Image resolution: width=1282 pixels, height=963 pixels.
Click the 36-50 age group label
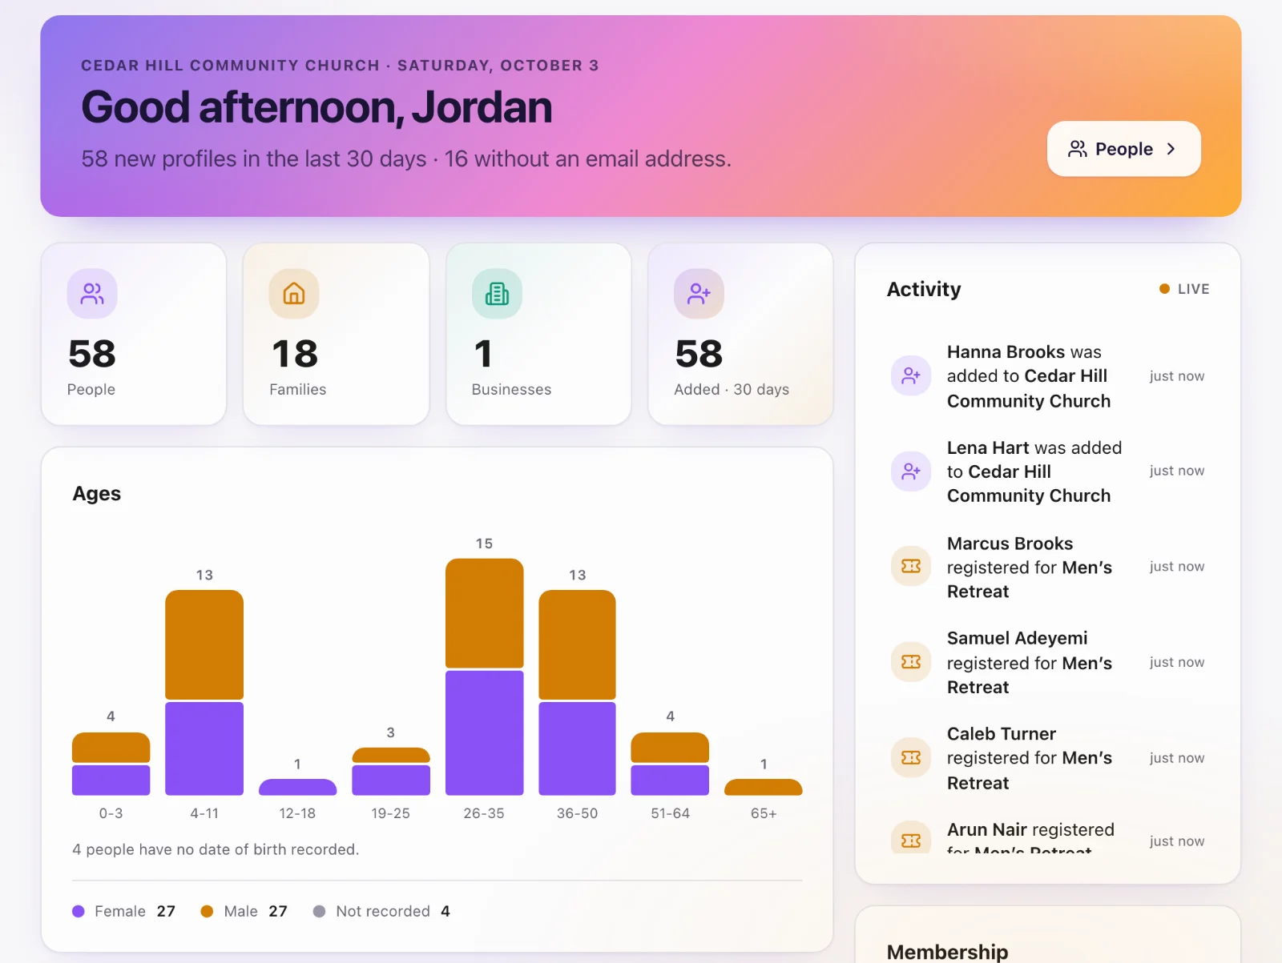coord(577,813)
